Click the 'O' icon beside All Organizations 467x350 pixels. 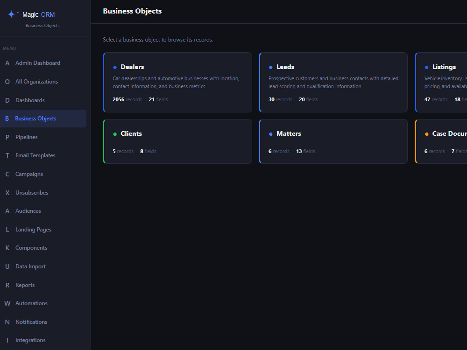tap(7, 82)
